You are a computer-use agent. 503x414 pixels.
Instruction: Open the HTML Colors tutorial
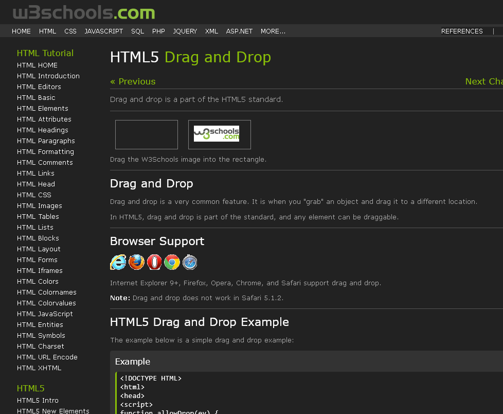click(38, 281)
